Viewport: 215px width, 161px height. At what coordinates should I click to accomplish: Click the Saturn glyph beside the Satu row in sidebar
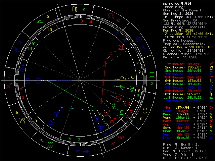coord(211,128)
